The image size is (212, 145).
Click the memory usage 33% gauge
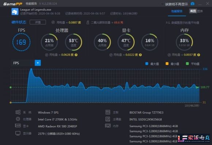tap(184, 42)
